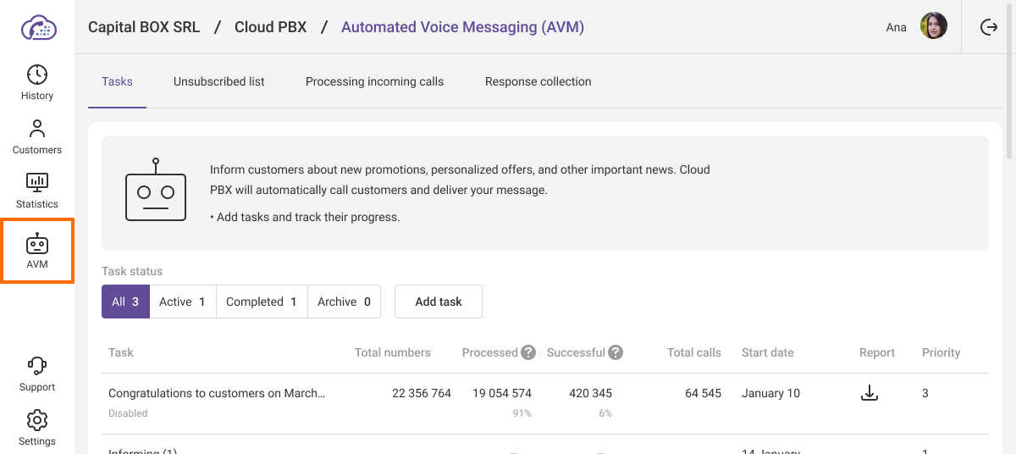Click the Add task button
Screen dimensions: 1016x454
coord(439,302)
